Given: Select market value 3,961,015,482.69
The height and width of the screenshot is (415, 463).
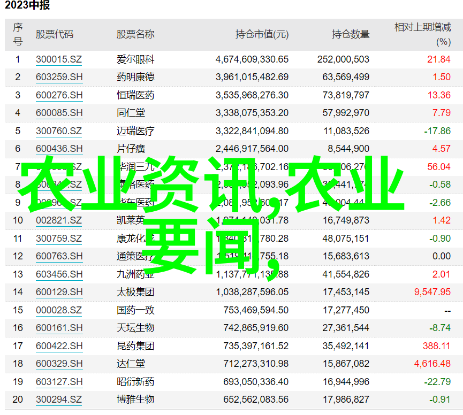Looking at the screenshot, I should pyautogui.click(x=252, y=77).
